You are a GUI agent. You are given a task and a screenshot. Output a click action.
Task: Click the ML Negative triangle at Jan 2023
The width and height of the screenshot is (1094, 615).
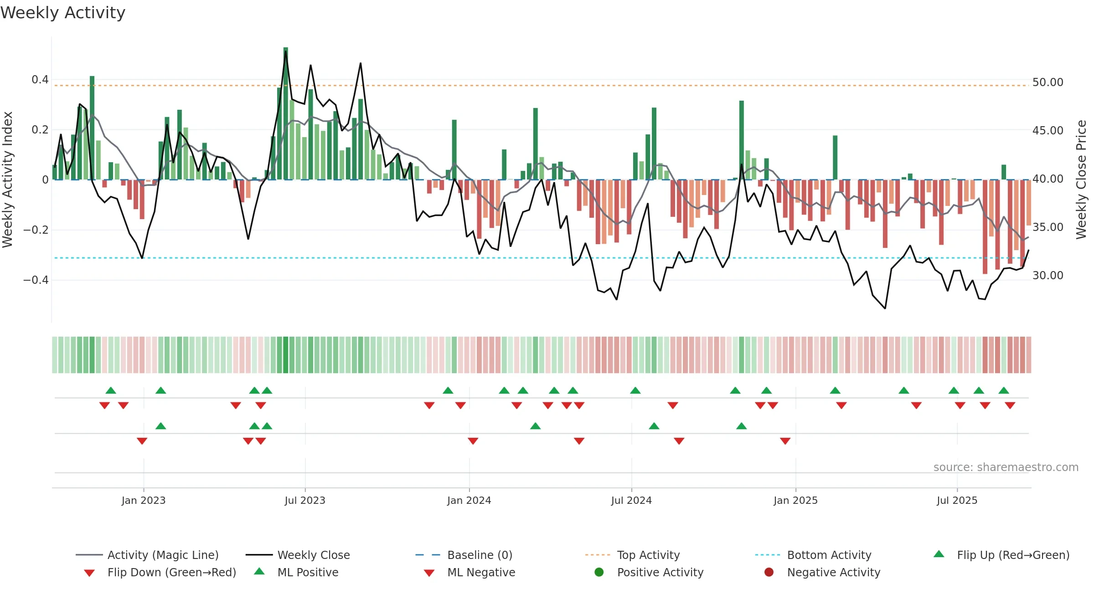coord(142,441)
